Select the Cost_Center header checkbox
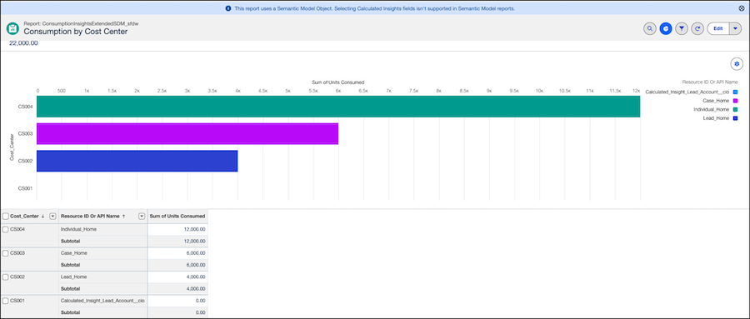The height and width of the screenshot is (319, 750). coord(5,217)
